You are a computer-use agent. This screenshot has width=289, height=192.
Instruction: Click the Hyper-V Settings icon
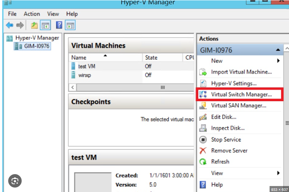(x=203, y=83)
